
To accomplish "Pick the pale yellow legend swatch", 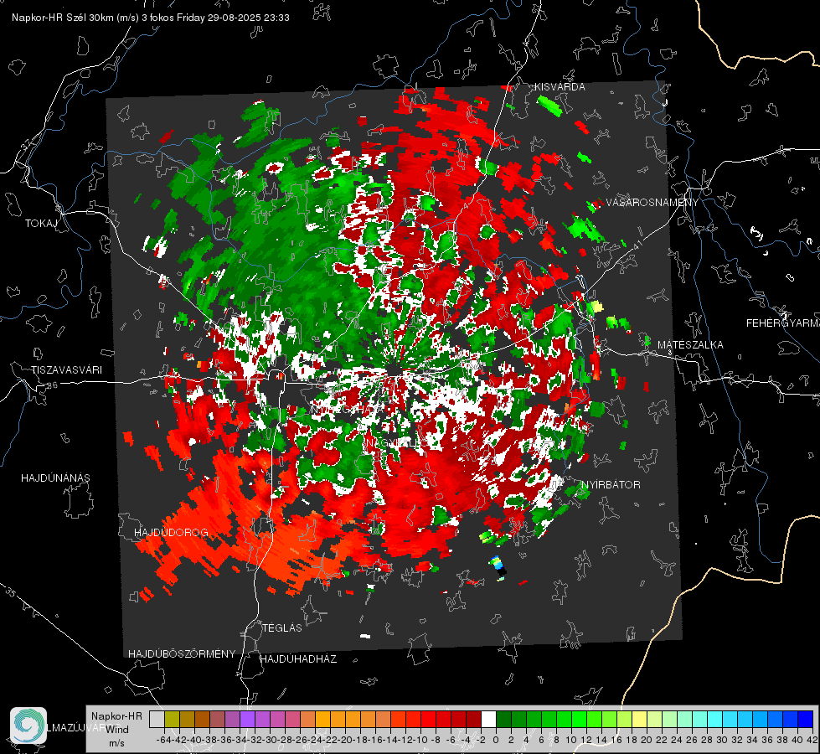I will (640, 719).
